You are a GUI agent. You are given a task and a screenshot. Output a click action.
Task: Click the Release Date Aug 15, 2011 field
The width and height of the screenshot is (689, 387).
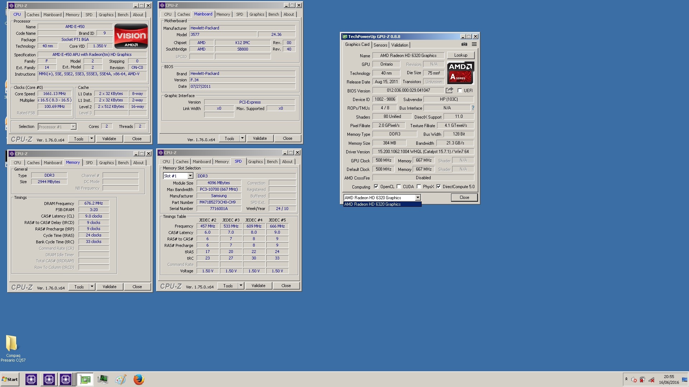(x=386, y=82)
